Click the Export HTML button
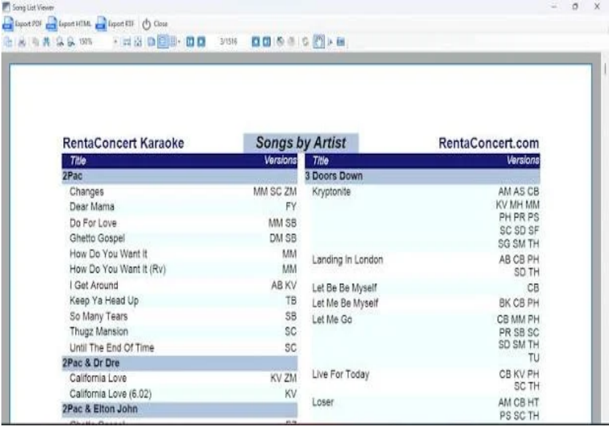The height and width of the screenshot is (426, 609). [x=68, y=24]
